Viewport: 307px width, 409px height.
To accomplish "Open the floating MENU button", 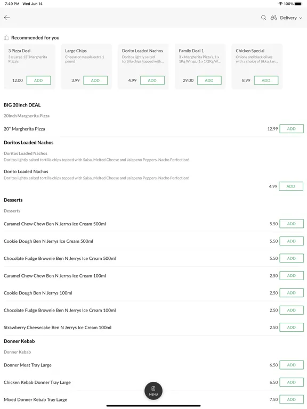I will [153, 391].
